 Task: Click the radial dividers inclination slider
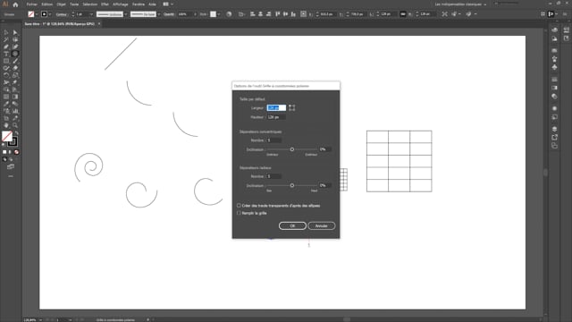click(x=292, y=185)
